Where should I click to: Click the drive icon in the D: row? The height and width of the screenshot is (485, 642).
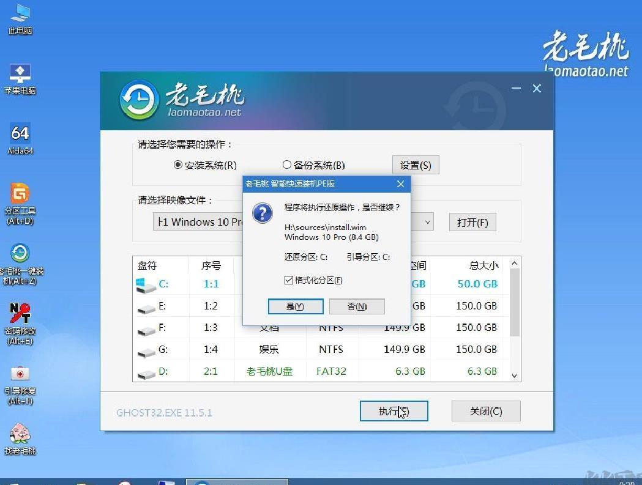(146, 374)
